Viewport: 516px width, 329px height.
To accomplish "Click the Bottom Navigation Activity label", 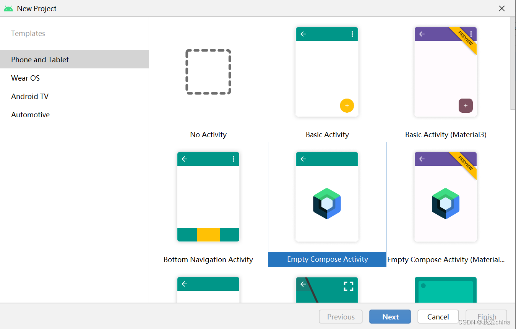I will coord(208,259).
